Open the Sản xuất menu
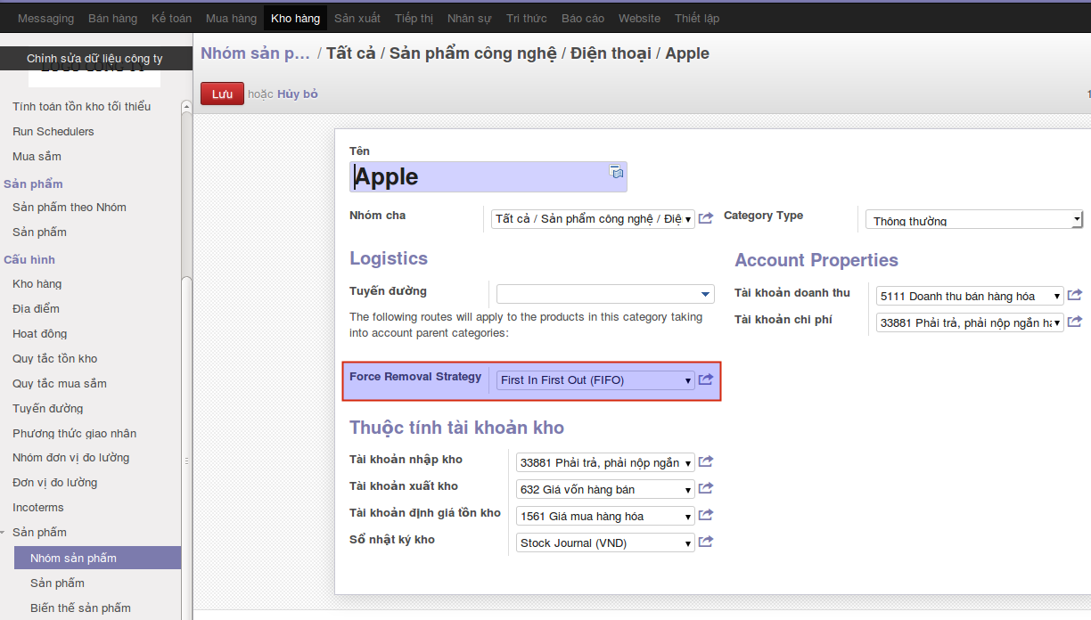This screenshot has width=1091, height=620. coord(357,18)
